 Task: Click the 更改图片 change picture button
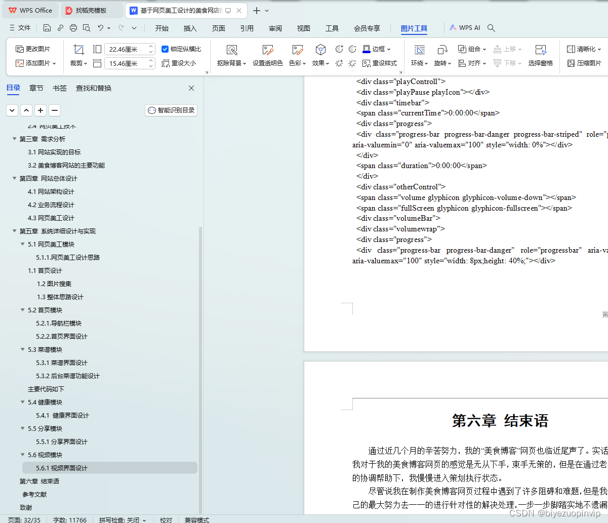pos(33,49)
